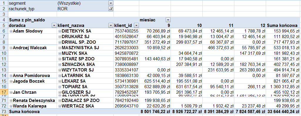This screenshot has width=301, height=116.
Task: Collapse the LEKARZ SA client row
Action: (x=60, y=81)
